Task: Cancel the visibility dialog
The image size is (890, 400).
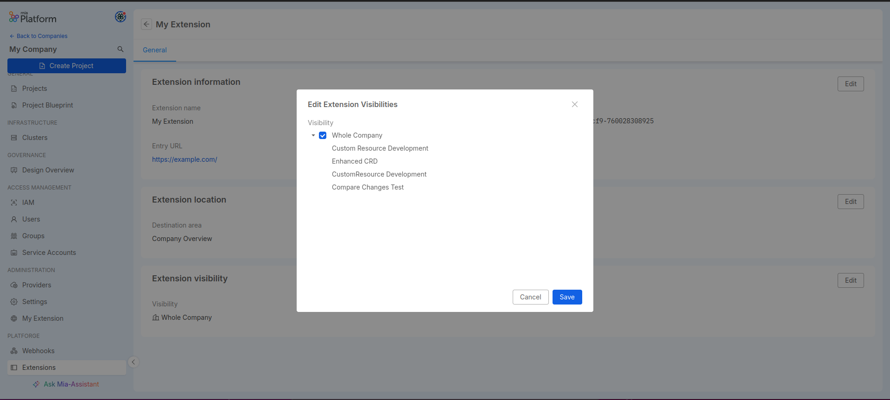Action: (x=531, y=297)
